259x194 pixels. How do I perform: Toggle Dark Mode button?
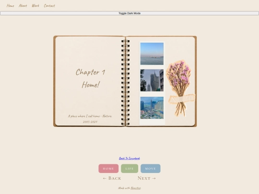(x=129, y=13)
